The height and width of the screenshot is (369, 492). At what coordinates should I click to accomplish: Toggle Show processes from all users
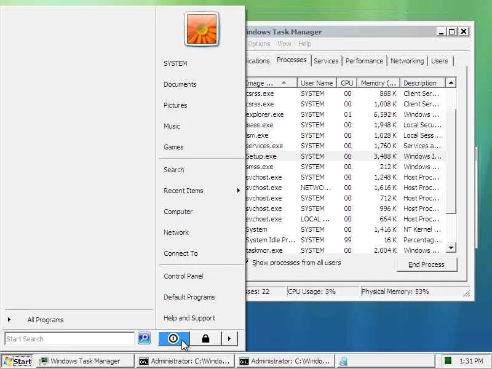click(x=294, y=263)
